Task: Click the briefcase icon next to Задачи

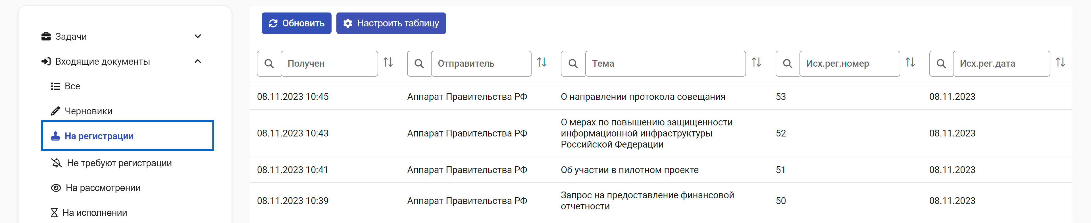Action: click(x=46, y=36)
